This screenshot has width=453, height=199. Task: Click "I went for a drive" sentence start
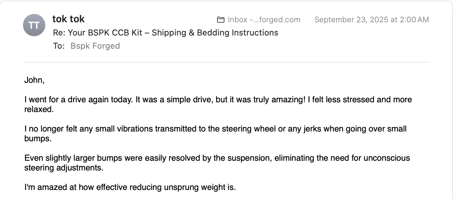pos(56,99)
